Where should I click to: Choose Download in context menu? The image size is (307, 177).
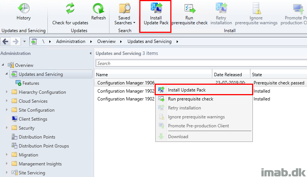(204, 136)
